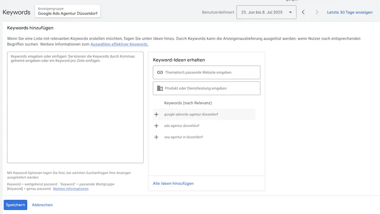Image resolution: width=380 pixels, height=214 pixels.
Task: Open Anzeigengruppe selector 'Google Ads Agentur Düsseldorf'
Action: tap(68, 11)
